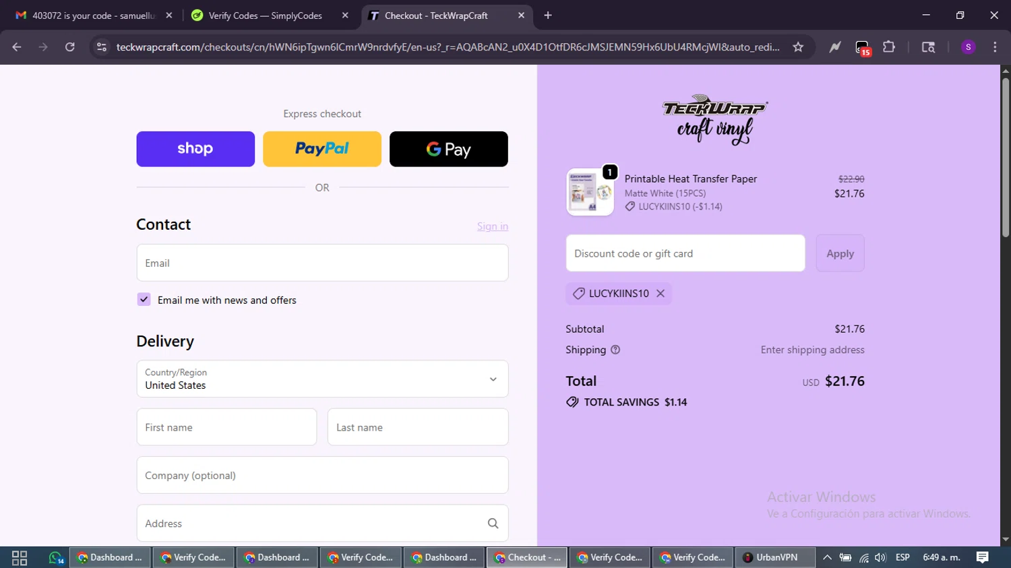Open a new browser tab
Screen dimensions: 1011x568
[548, 15]
